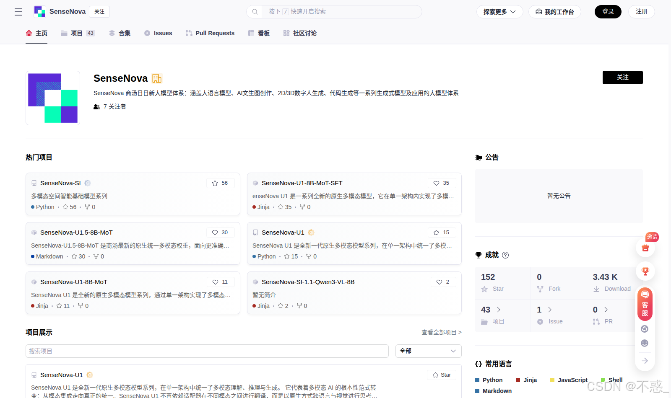Click the 0 Fork stat
Screen dimensions: 671x398
tap(559, 282)
